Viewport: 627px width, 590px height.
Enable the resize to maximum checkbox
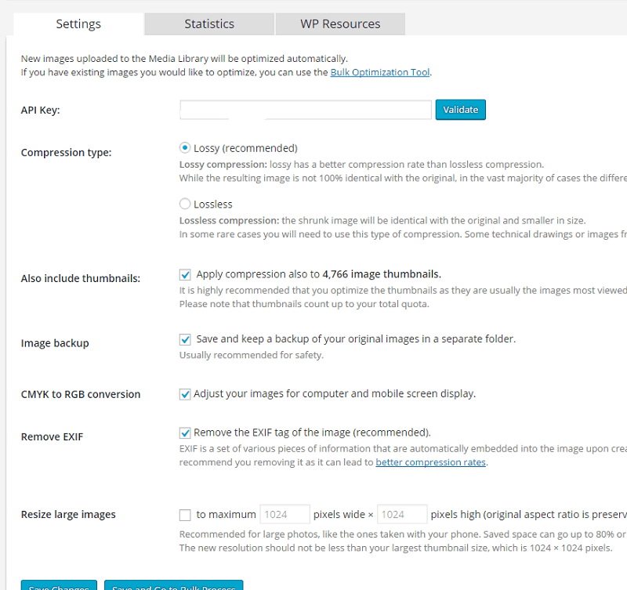coord(185,515)
